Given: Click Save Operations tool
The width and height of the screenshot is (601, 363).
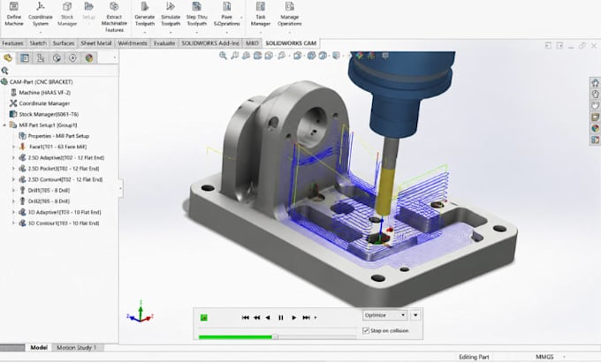Looking at the screenshot, I should (226, 14).
